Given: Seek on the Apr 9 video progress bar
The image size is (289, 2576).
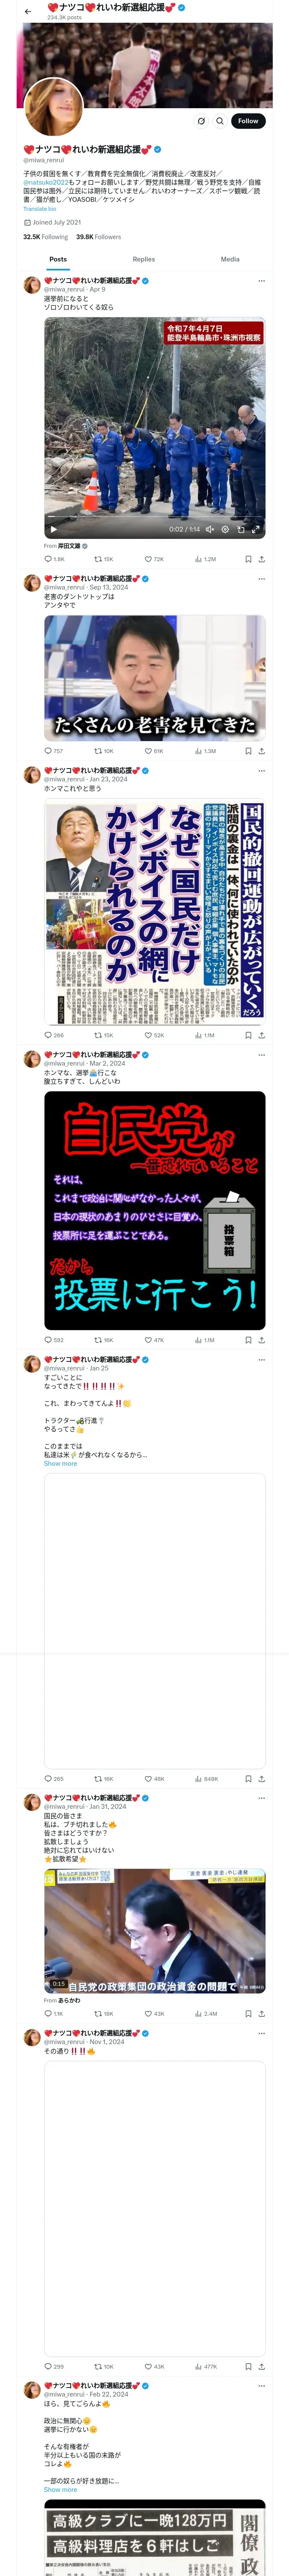Looking at the screenshot, I should click(x=155, y=519).
